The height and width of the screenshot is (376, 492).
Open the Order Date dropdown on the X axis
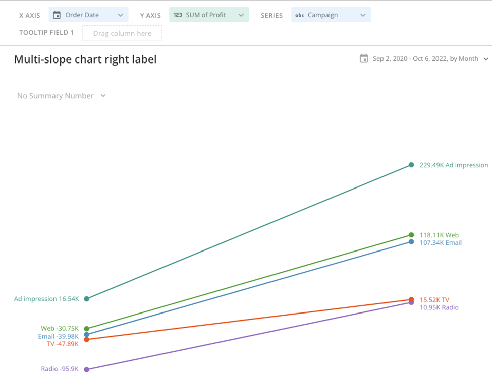(x=121, y=15)
